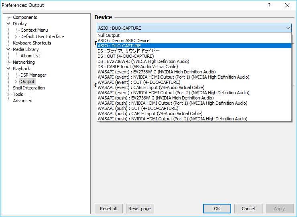Choose WASAPI (push) : EV2736W-C
The image size is (297, 217).
tap(194, 98)
